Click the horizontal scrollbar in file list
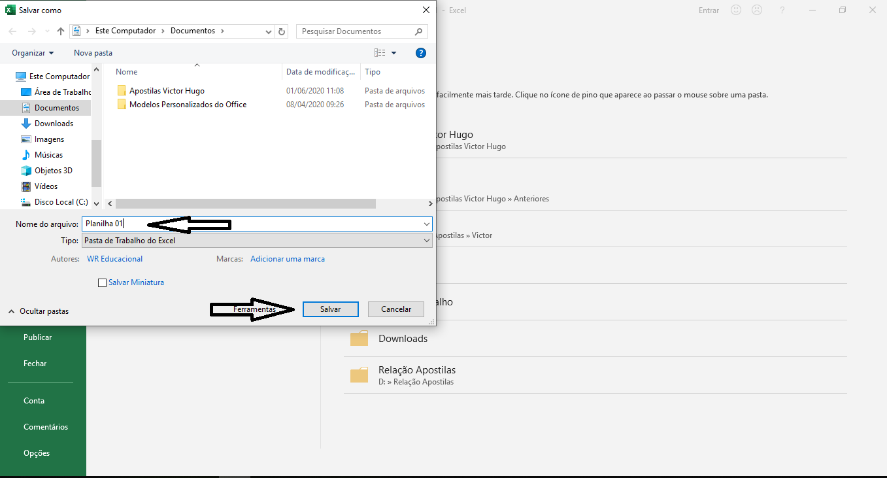887x478 pixels. [x=245, y=204]
